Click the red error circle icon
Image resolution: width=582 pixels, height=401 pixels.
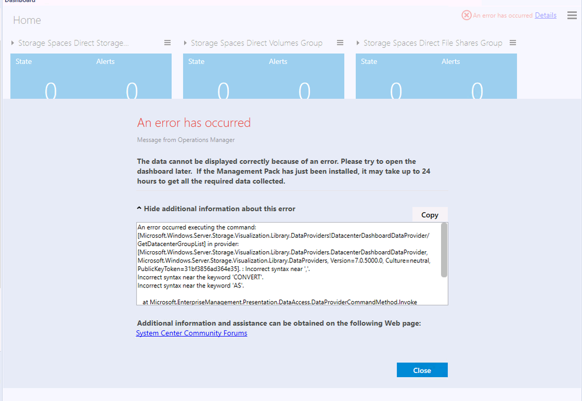466,15
